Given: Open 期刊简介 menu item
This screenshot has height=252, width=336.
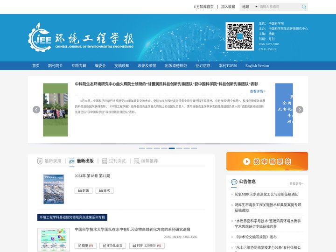Looking at the screenshot, I should click(x=55, y=66).
